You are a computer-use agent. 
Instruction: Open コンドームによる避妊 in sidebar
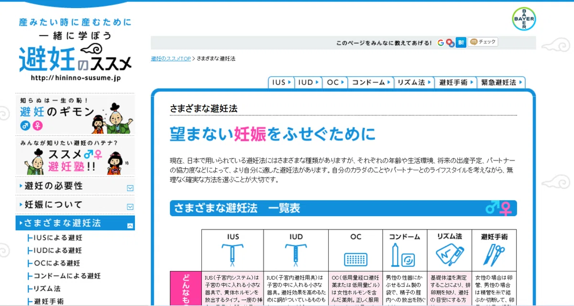tap(67, 276)
